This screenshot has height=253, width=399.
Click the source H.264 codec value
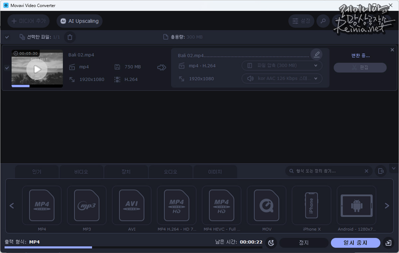click(x=131, y=80)
